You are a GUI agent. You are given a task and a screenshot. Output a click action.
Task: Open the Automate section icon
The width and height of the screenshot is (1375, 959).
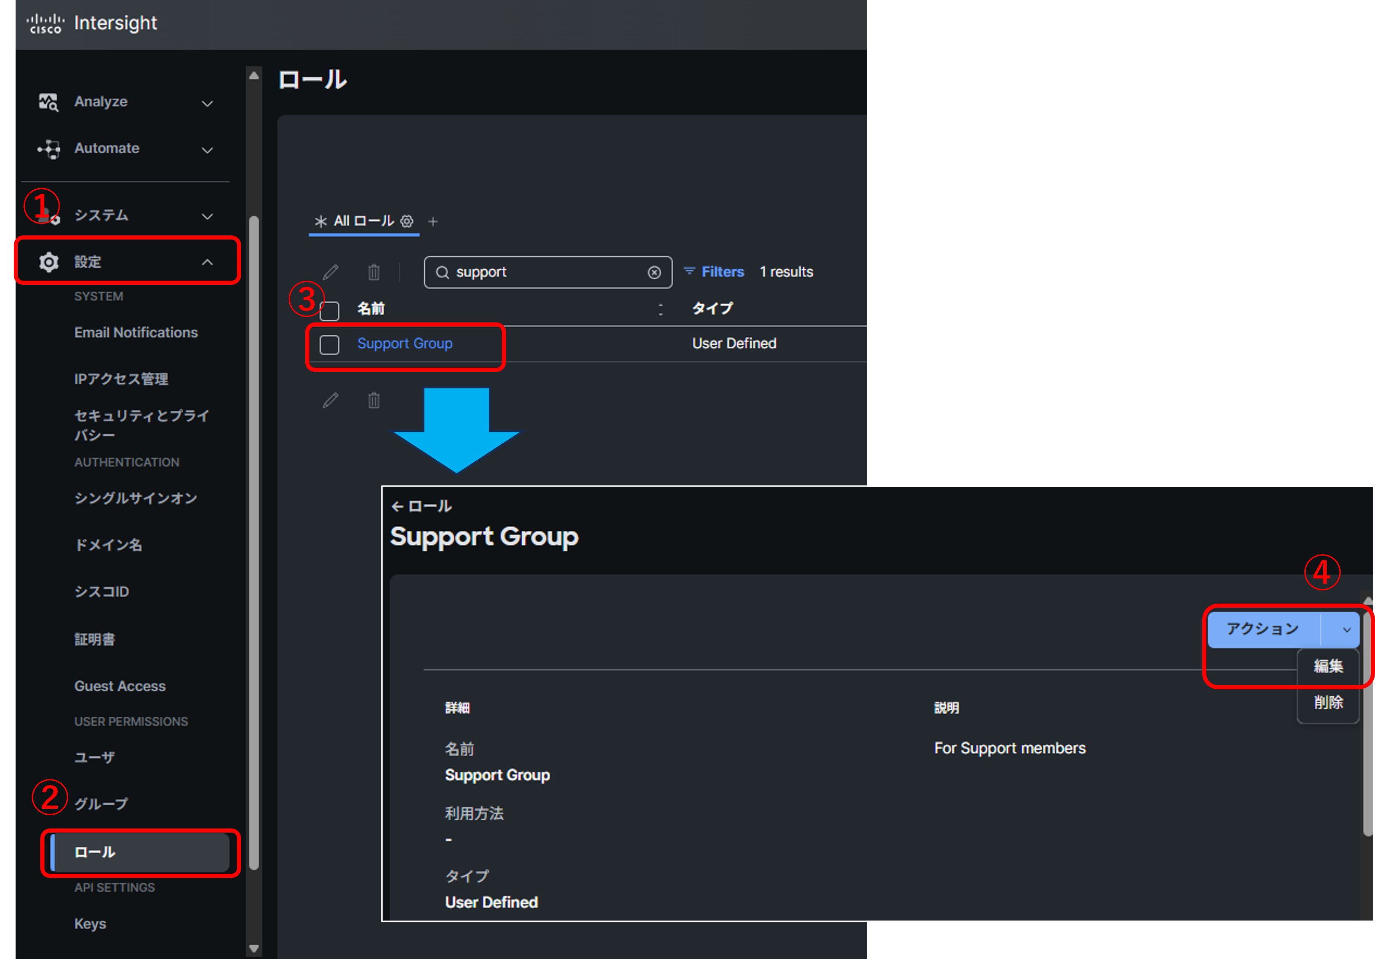pyautogui.click(x=49, y=149)
